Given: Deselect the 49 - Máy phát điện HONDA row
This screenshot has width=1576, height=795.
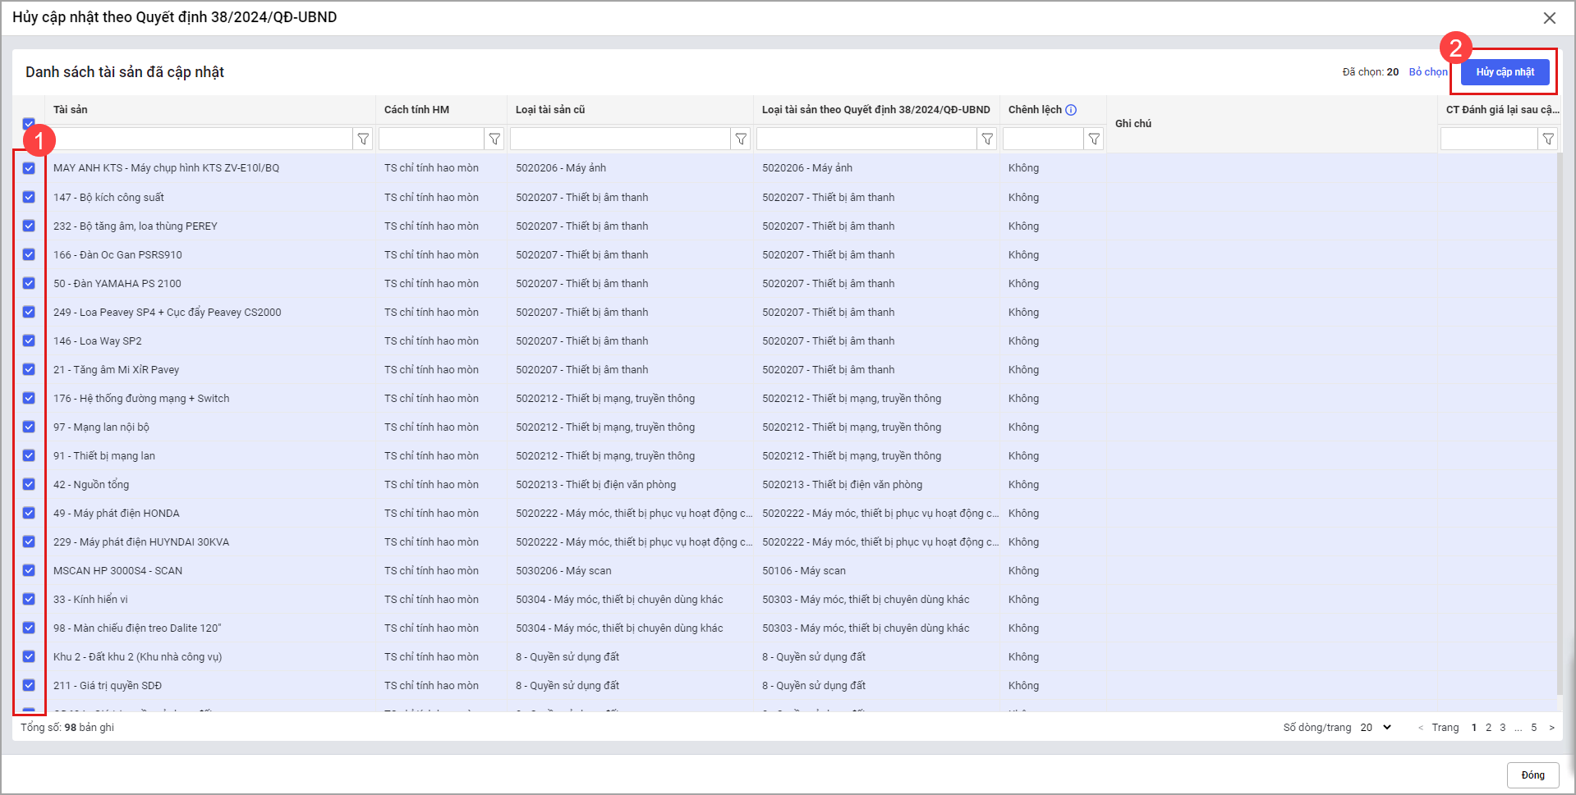Looking at the screenshot, I should point(29,513).
